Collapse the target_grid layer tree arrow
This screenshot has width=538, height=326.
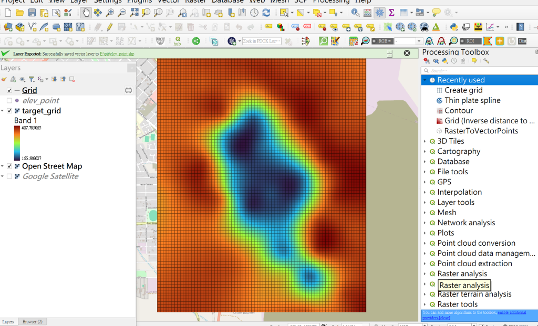3,111
